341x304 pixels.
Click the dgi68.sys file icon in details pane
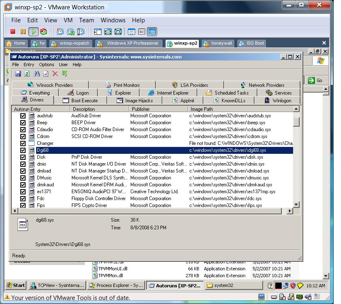click(x=23, y=224)
